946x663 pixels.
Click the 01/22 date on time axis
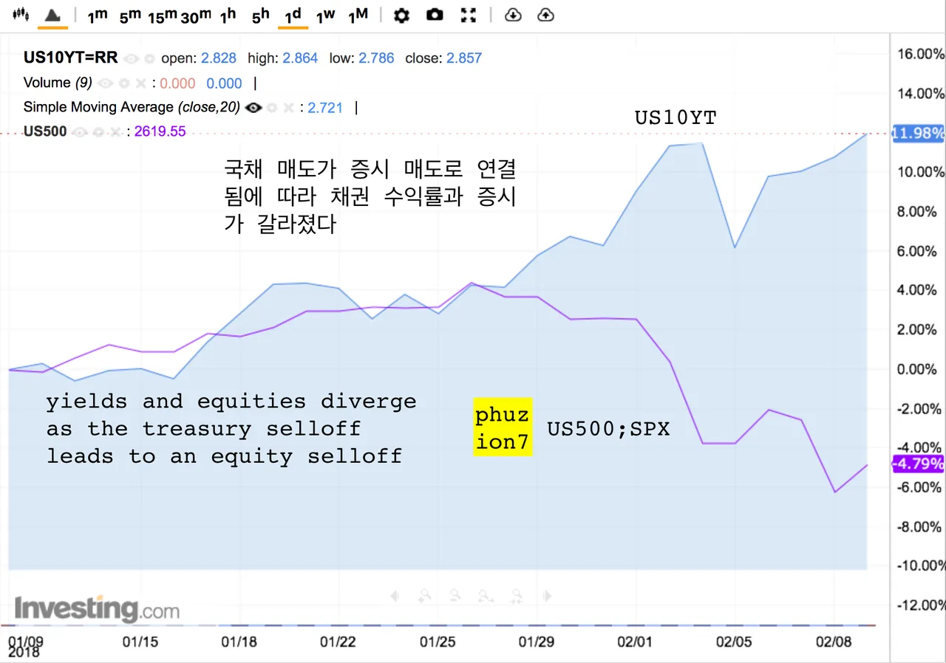click(x=338, y=642)
